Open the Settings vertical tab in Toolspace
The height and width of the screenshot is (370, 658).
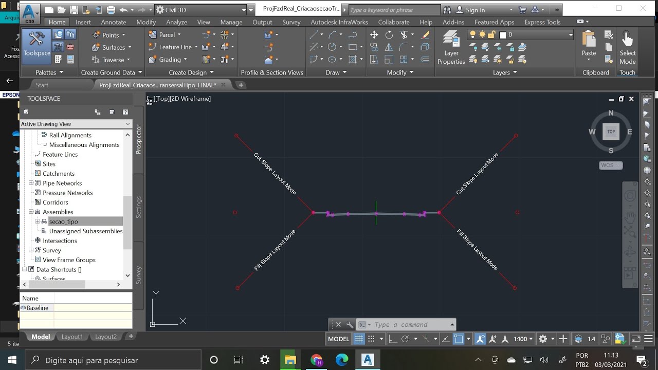pyautogui.click(x=138, y=207)
